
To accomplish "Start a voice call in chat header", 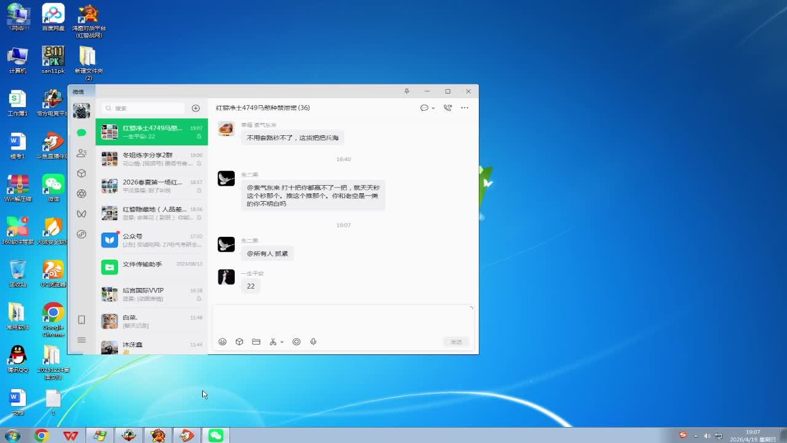I will click(x=448, y=108).
